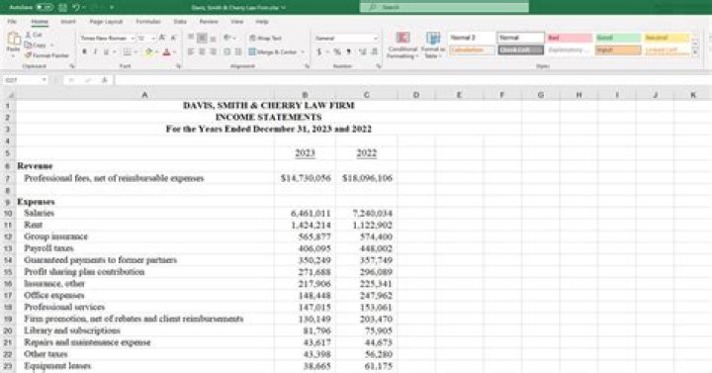Screen dimensions: 712x373
Task: Open the Formulas ribbon tab
Action: 148,22
